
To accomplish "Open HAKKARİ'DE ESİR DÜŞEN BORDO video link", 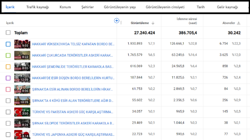I will click(73, 78).
